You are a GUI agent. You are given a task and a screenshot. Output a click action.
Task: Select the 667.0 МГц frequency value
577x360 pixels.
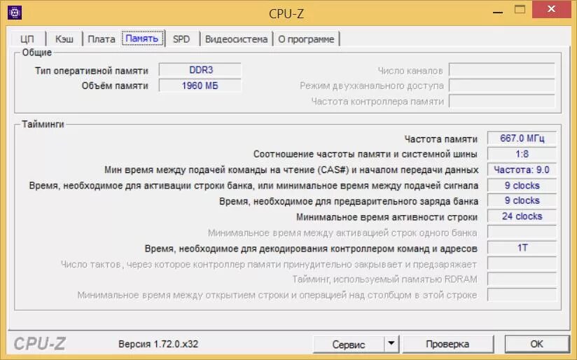(522, 139)
